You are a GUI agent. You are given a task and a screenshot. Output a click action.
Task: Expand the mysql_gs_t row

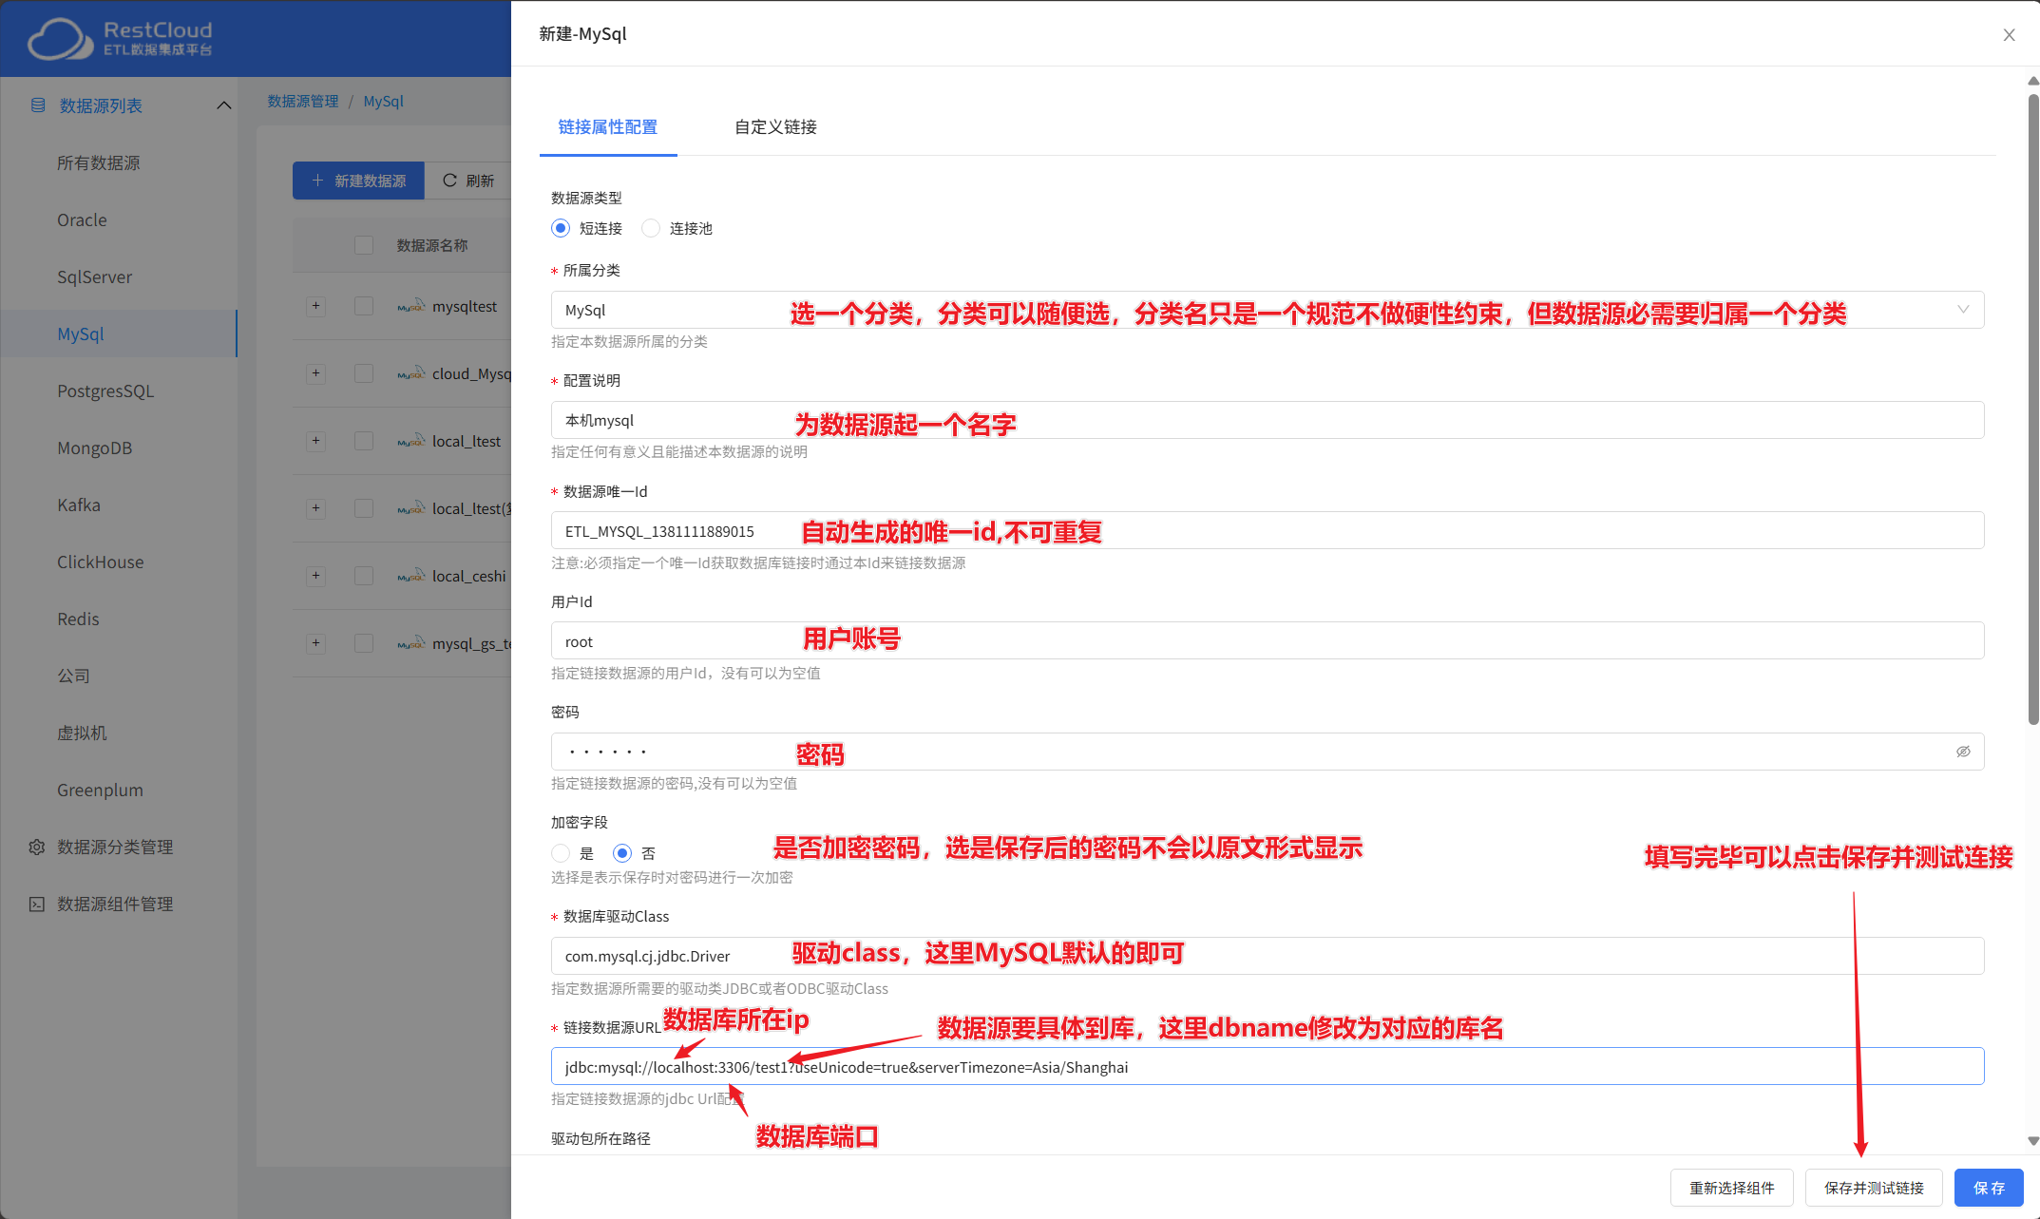click(x=316, y=643)
